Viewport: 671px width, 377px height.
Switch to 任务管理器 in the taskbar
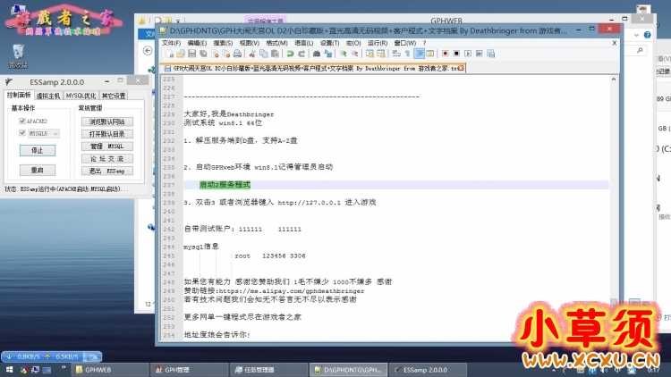tap(269, 370)
